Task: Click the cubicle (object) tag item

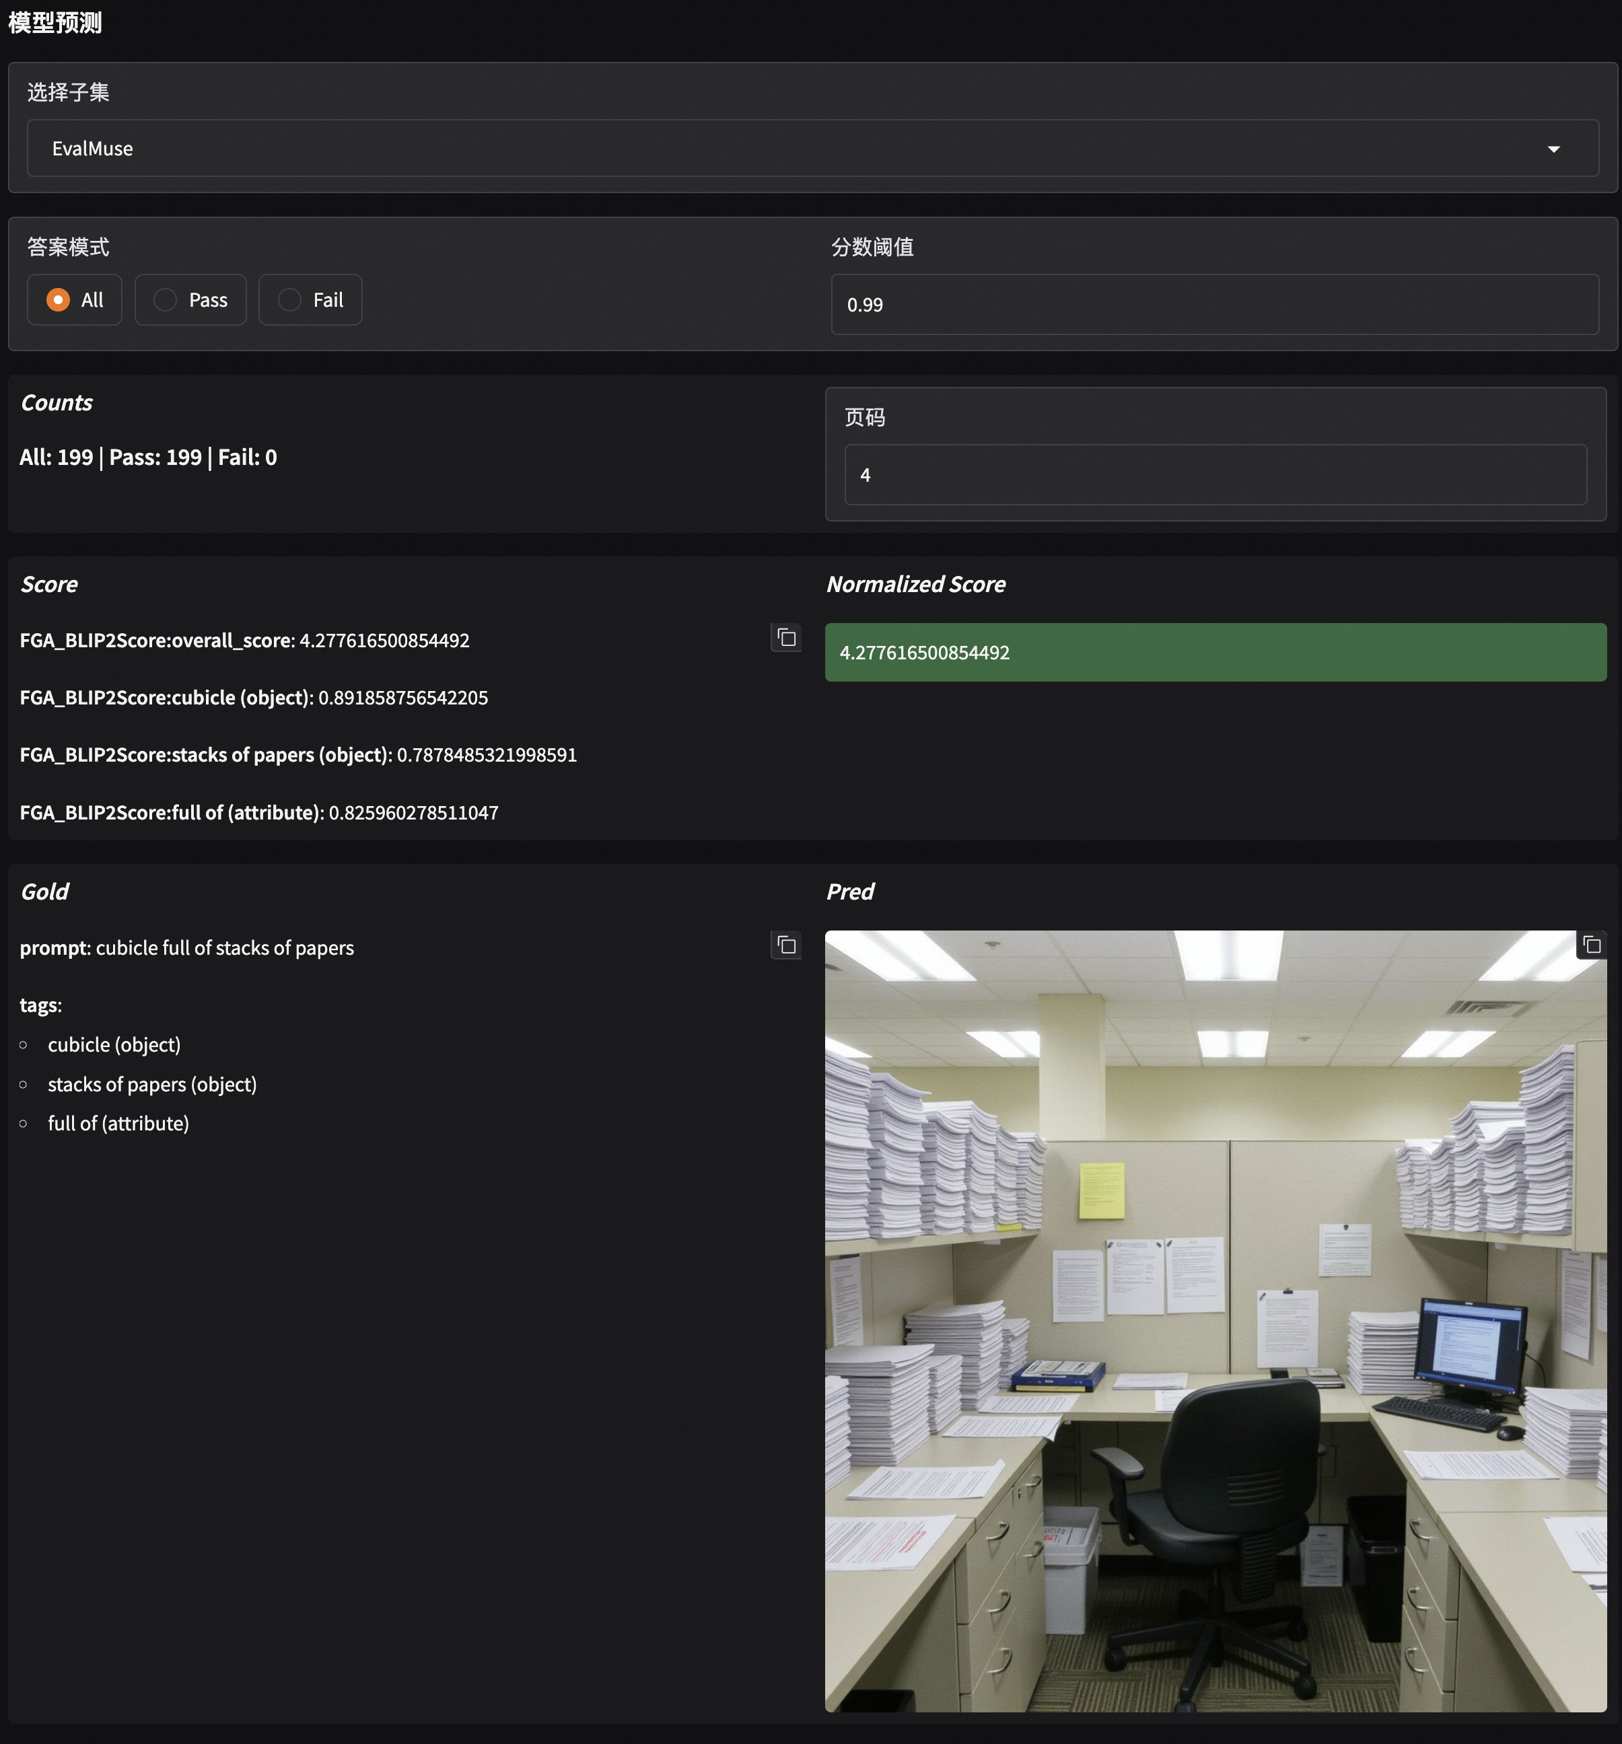Action: tap(114, 1045)
